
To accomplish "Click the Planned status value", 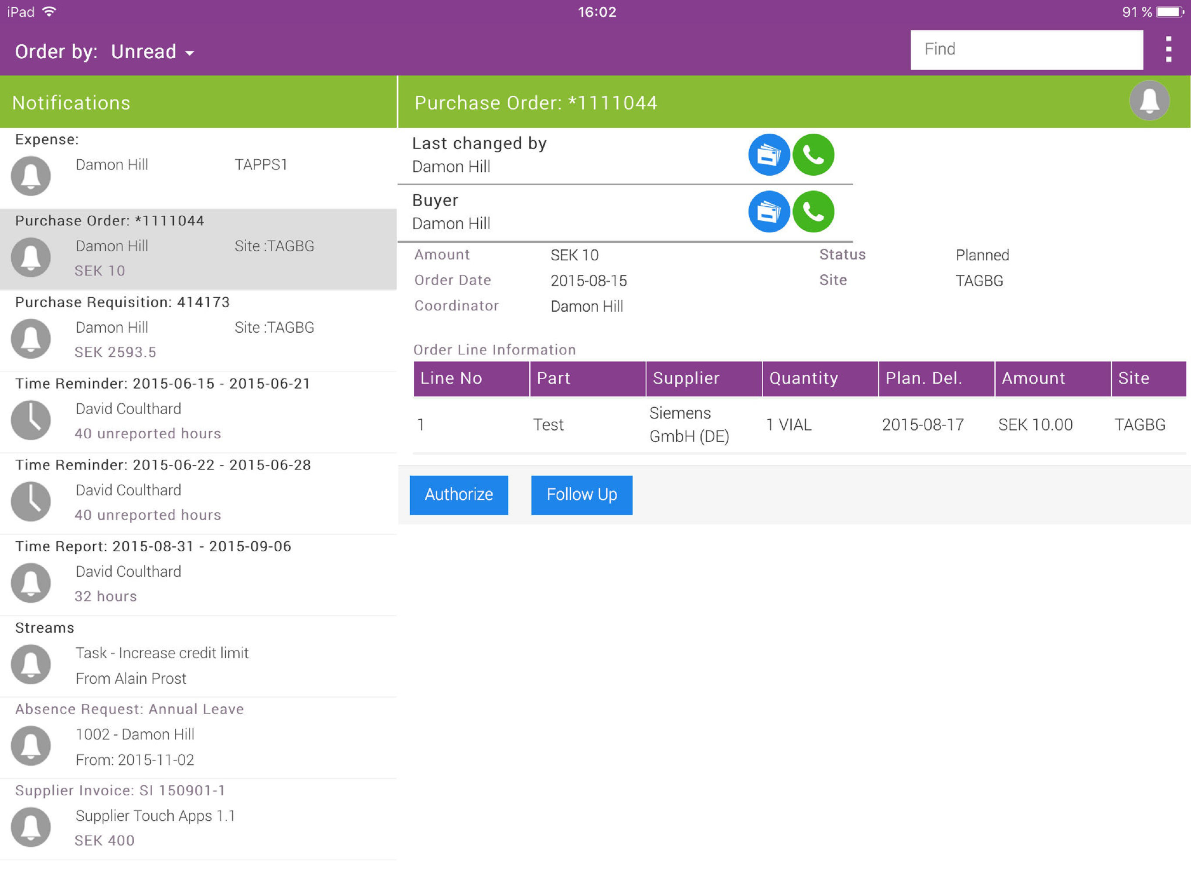I will click(x=982, y=255).
